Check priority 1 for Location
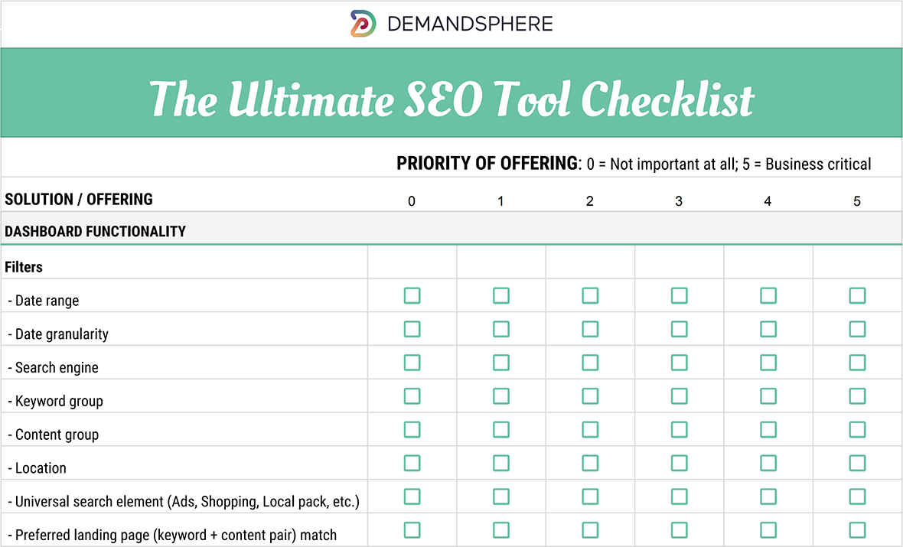This screenshot has width=903, height=547. point(501,463)
